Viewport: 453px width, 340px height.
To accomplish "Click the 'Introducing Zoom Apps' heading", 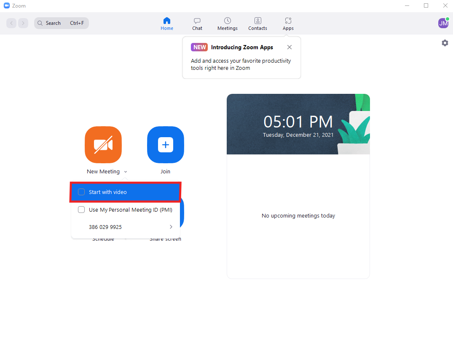I will pyautogui.click(x=242, y=47).
